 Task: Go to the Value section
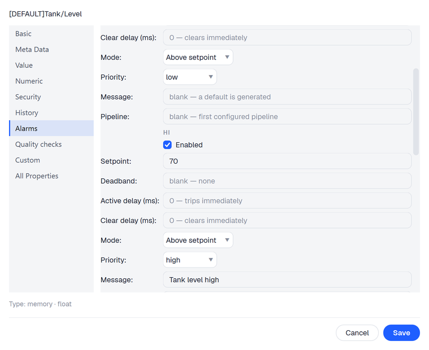tap(51, 65)
